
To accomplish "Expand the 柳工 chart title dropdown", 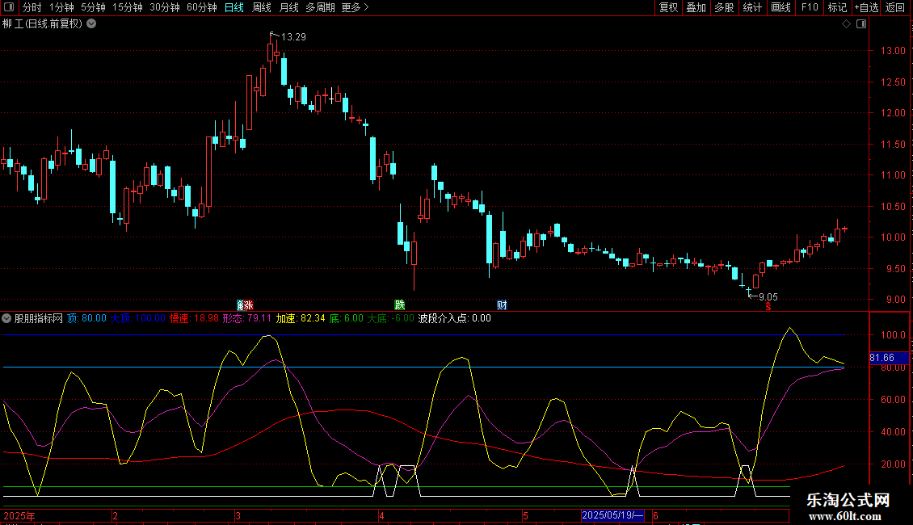I will point(90,23).
